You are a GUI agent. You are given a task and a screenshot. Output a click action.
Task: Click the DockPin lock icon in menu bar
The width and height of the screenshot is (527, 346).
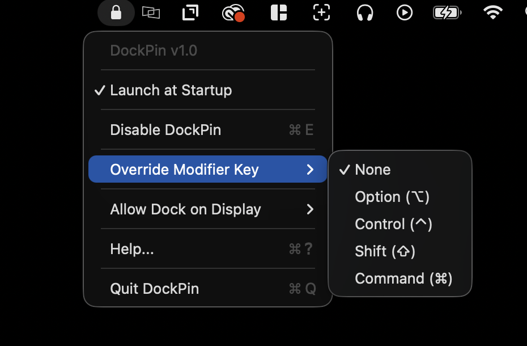click(116, 12)
